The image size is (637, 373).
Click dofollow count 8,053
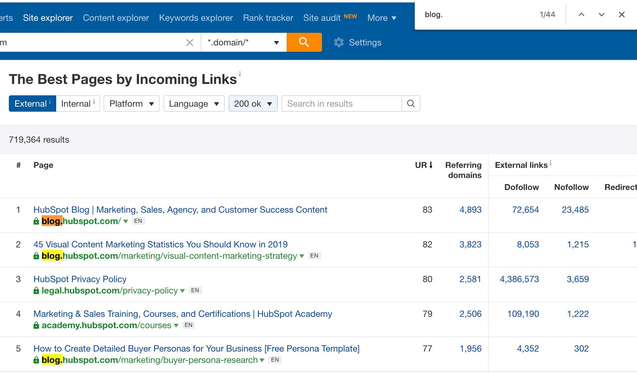528,244
